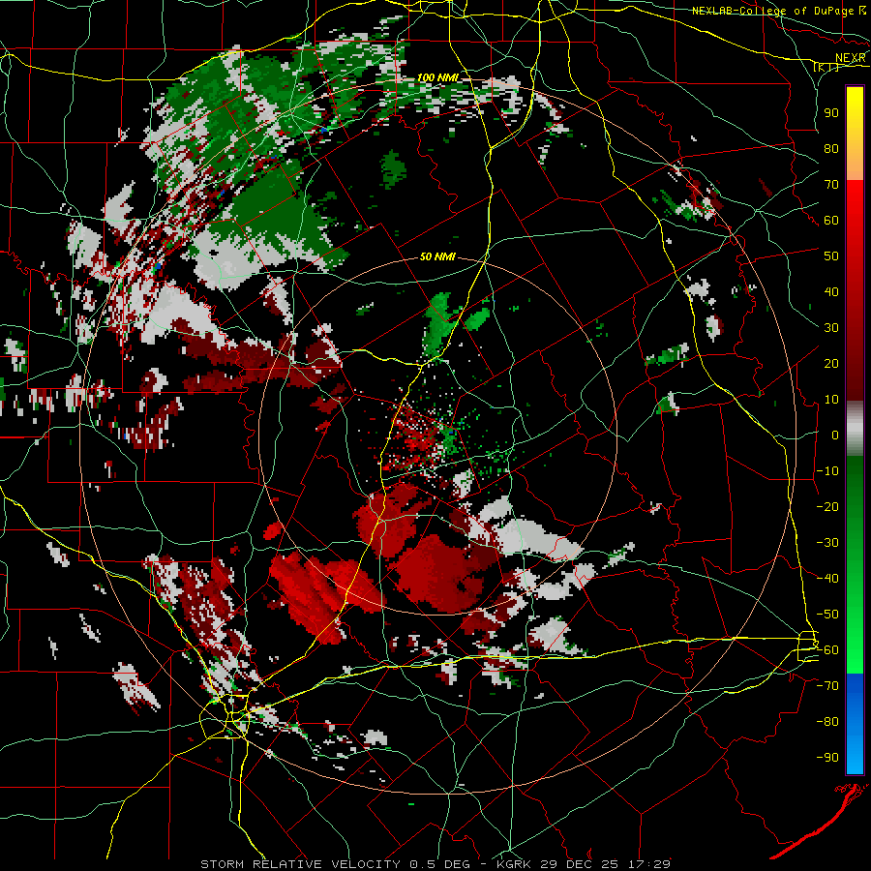Click the -70 value on the velocity scale
The image size is (871, 871).
tap(827, 686)
